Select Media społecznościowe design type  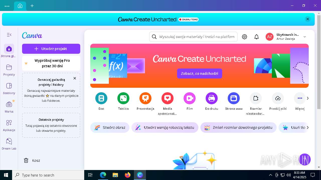click(x=168, y=98)
